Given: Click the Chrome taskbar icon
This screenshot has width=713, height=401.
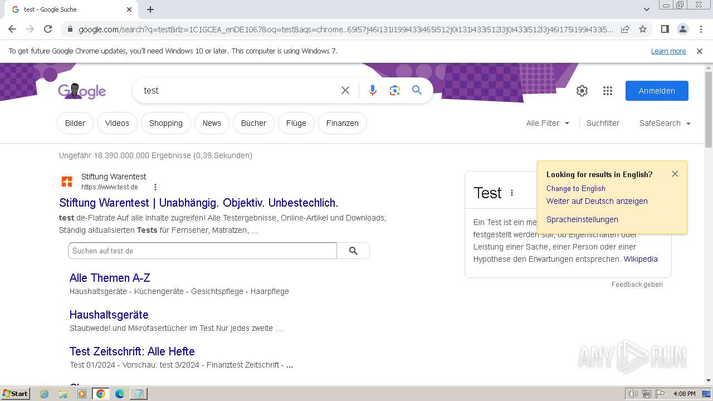Looking at the screenshot, I should click(x=101, y=394).
